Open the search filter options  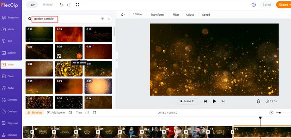[x=102, y=19]
